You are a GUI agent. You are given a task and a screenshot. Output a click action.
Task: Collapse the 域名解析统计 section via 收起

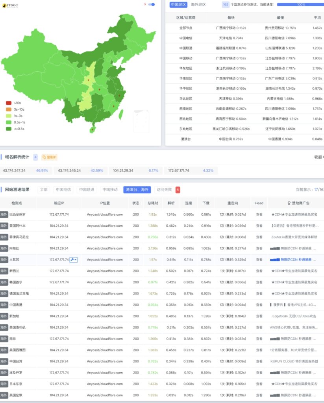pyautogui.click(x=318, y=157)
